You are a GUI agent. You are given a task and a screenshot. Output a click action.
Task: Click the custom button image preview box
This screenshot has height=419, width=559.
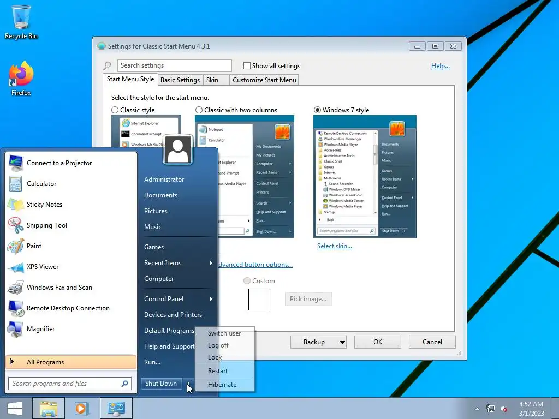pos(259,300)
